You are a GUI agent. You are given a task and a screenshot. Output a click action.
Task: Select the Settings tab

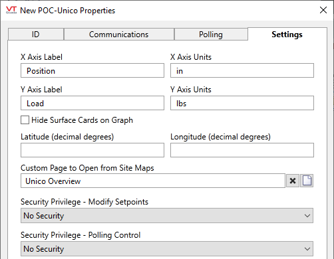coord(287,35)
